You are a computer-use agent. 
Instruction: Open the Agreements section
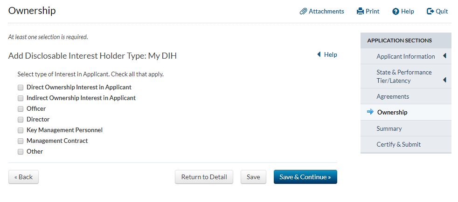pos(393,96)
